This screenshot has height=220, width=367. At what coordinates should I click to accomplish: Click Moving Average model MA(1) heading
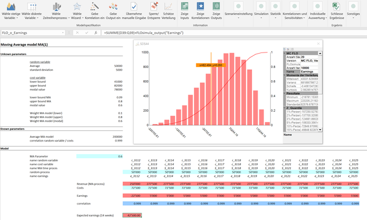click(24, 44)
